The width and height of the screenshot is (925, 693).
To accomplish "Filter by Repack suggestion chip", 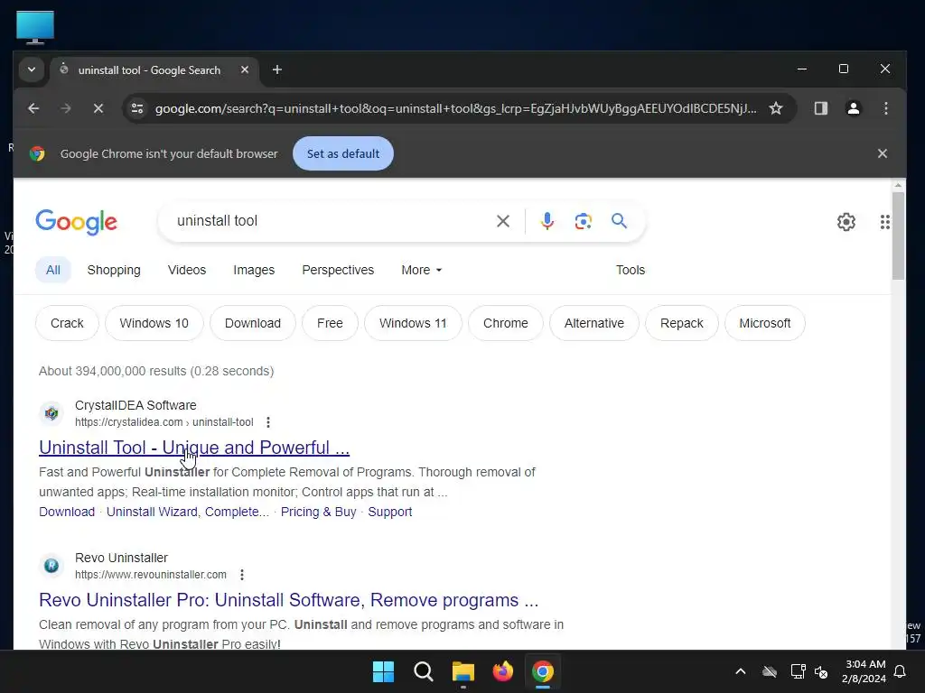I will (x=681, y=323).
